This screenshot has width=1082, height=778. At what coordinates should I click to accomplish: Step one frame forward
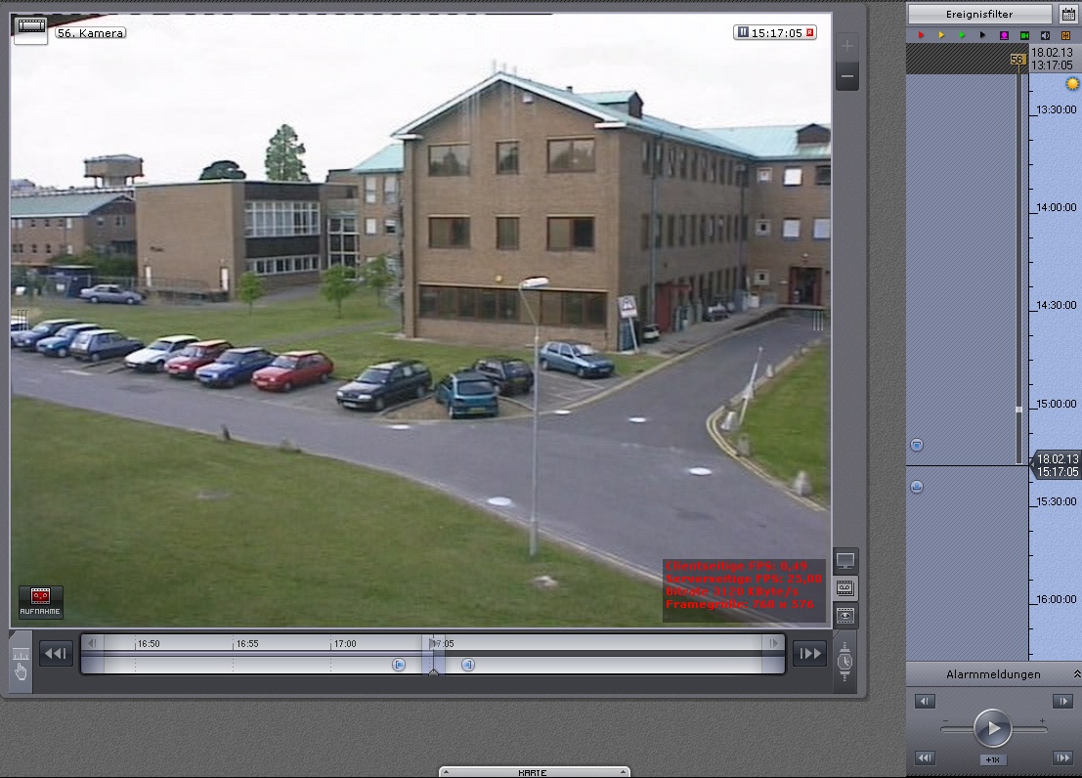[1062, 701]
